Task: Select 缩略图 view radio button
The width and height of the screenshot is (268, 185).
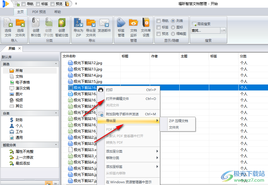Action: (x=173, y=34)
